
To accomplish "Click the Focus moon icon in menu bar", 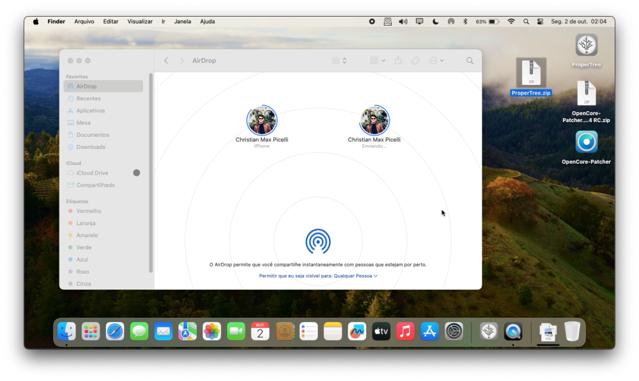I will pyautogui.click(x=435, y=22).
